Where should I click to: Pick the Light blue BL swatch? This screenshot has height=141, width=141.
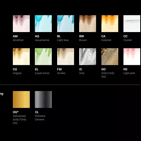tap(66, 24)
